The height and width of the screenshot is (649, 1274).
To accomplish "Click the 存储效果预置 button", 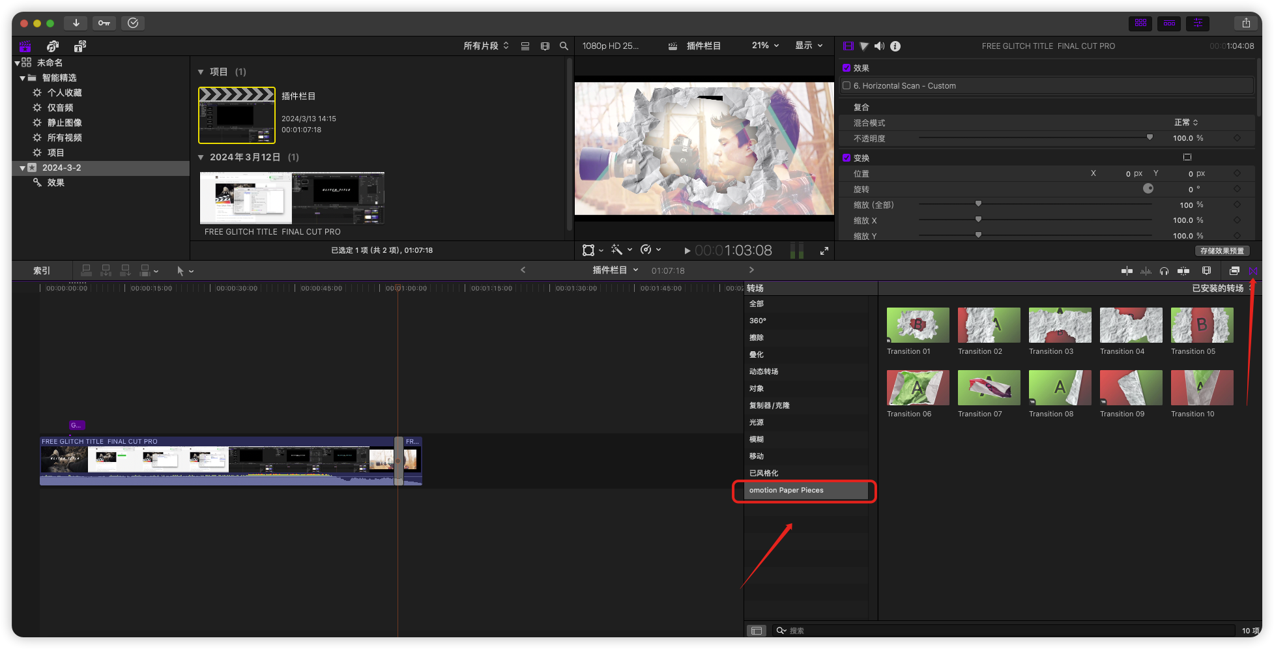I will [1222, 251].
